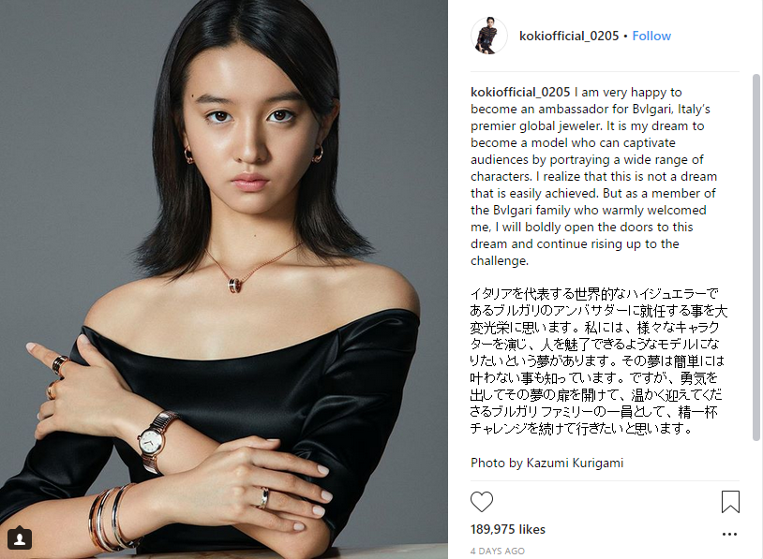Open the three-dot more options menu
The height and width of the screenshot is (559, 763).
729,535
